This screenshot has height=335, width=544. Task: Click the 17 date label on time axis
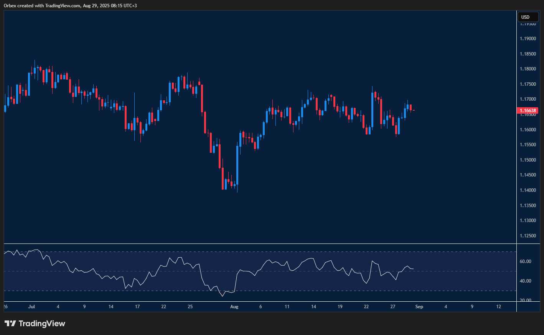[137, 307]
